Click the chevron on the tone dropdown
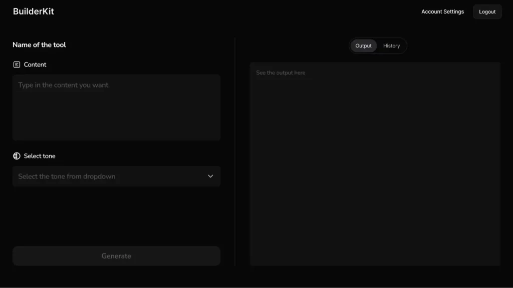Image resolution: width=513 pixels, height=288 pixels. click(x=211, y=176)
